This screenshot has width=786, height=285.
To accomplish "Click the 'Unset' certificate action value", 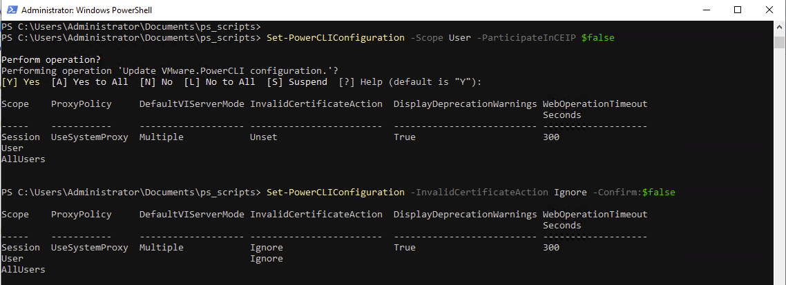I will [263, 137].
